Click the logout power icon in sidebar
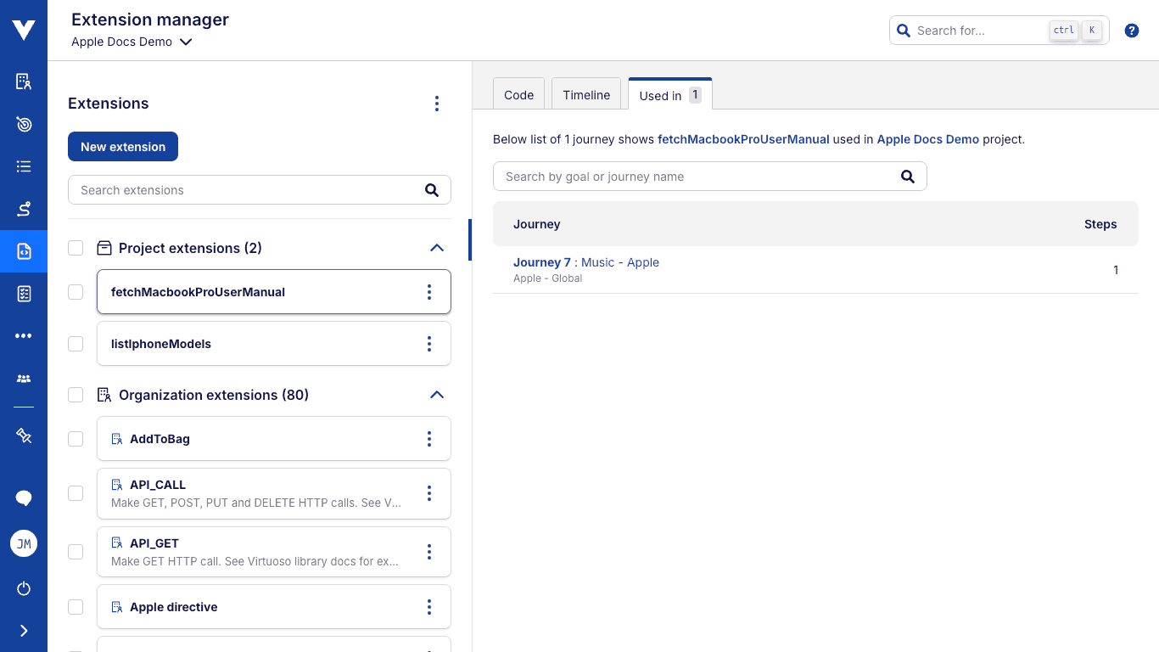The image size is (1159, 652). click(24, 588)
